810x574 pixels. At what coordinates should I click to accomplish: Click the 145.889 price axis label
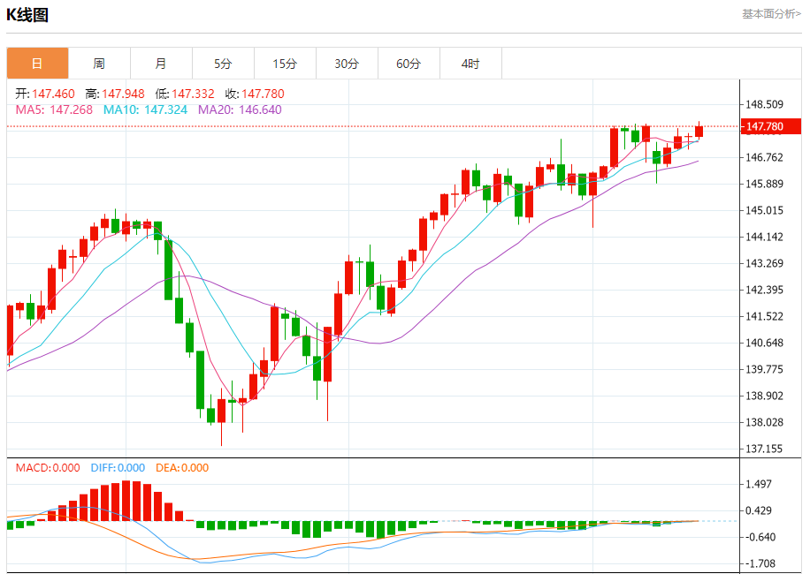(764, 184)
